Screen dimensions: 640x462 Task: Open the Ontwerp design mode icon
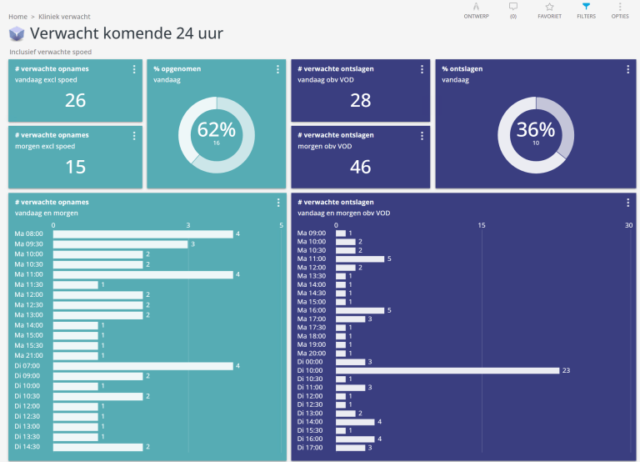tap(476, 7)
